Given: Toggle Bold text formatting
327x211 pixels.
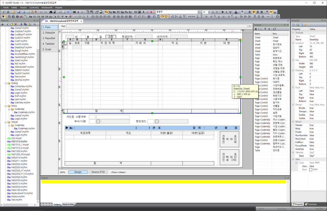Looking at the screenshot, I should 223,12.
